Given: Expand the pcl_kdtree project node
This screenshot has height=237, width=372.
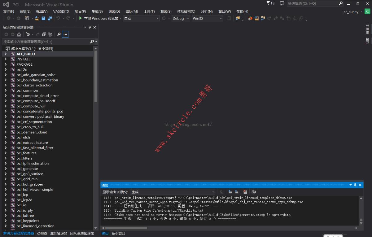Looking at the screenshot, I should tap(6, 216).
